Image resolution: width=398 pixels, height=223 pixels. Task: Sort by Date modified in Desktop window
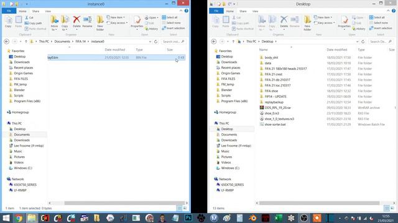coord(337,50)
